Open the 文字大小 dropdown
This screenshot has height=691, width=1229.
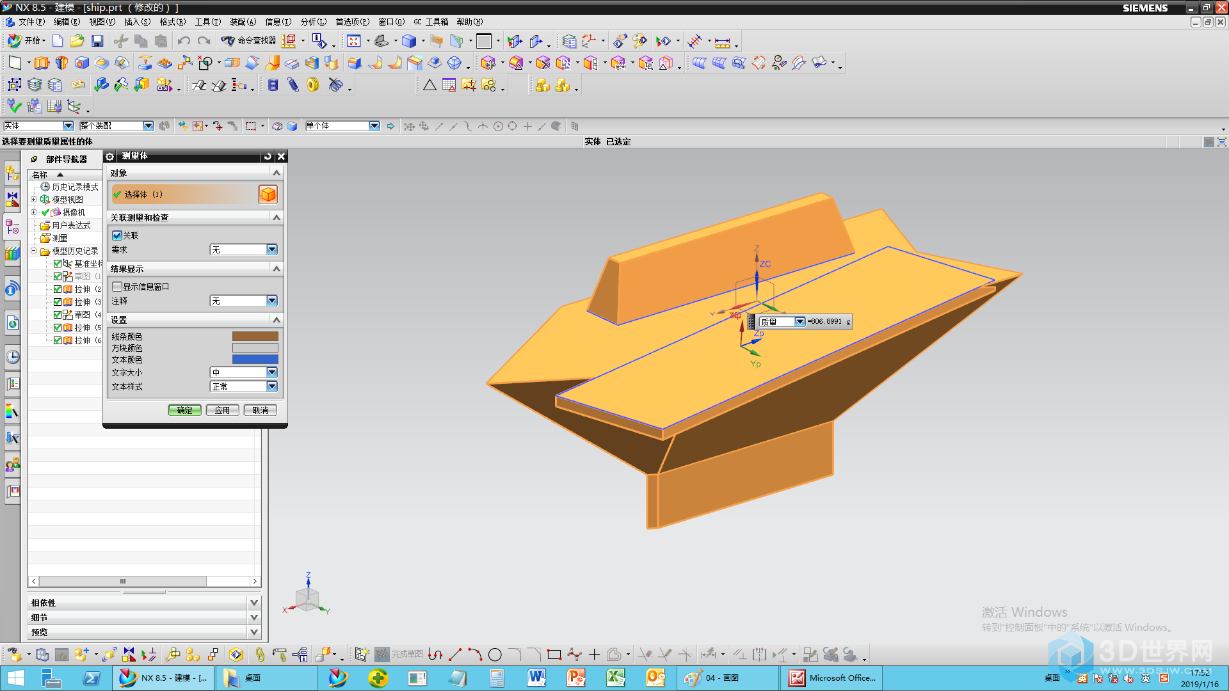pos(244,372)
